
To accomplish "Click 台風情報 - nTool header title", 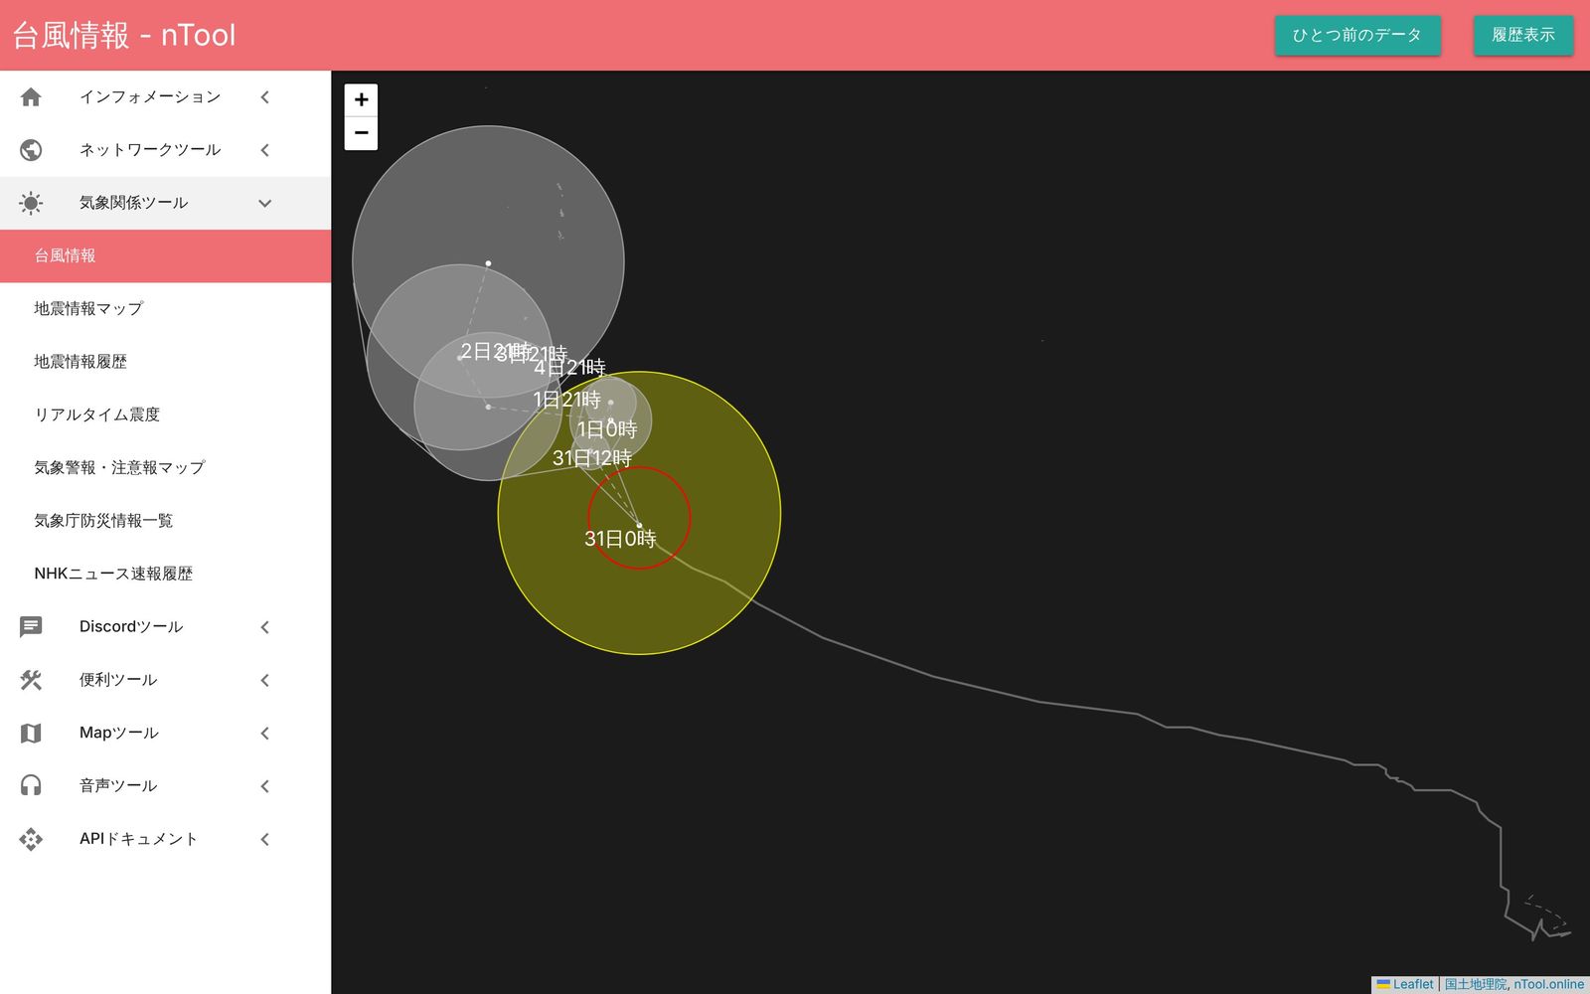I will tap(124, 35).
